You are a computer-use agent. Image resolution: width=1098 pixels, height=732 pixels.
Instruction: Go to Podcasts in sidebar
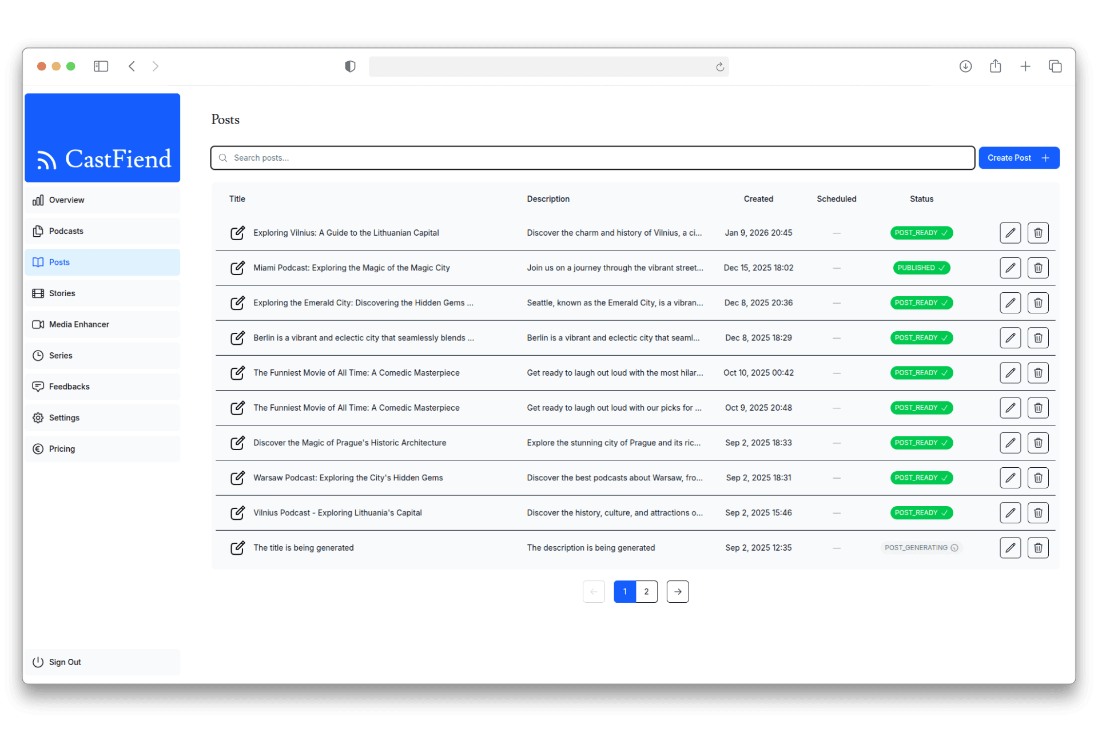[x=102, y=231]
